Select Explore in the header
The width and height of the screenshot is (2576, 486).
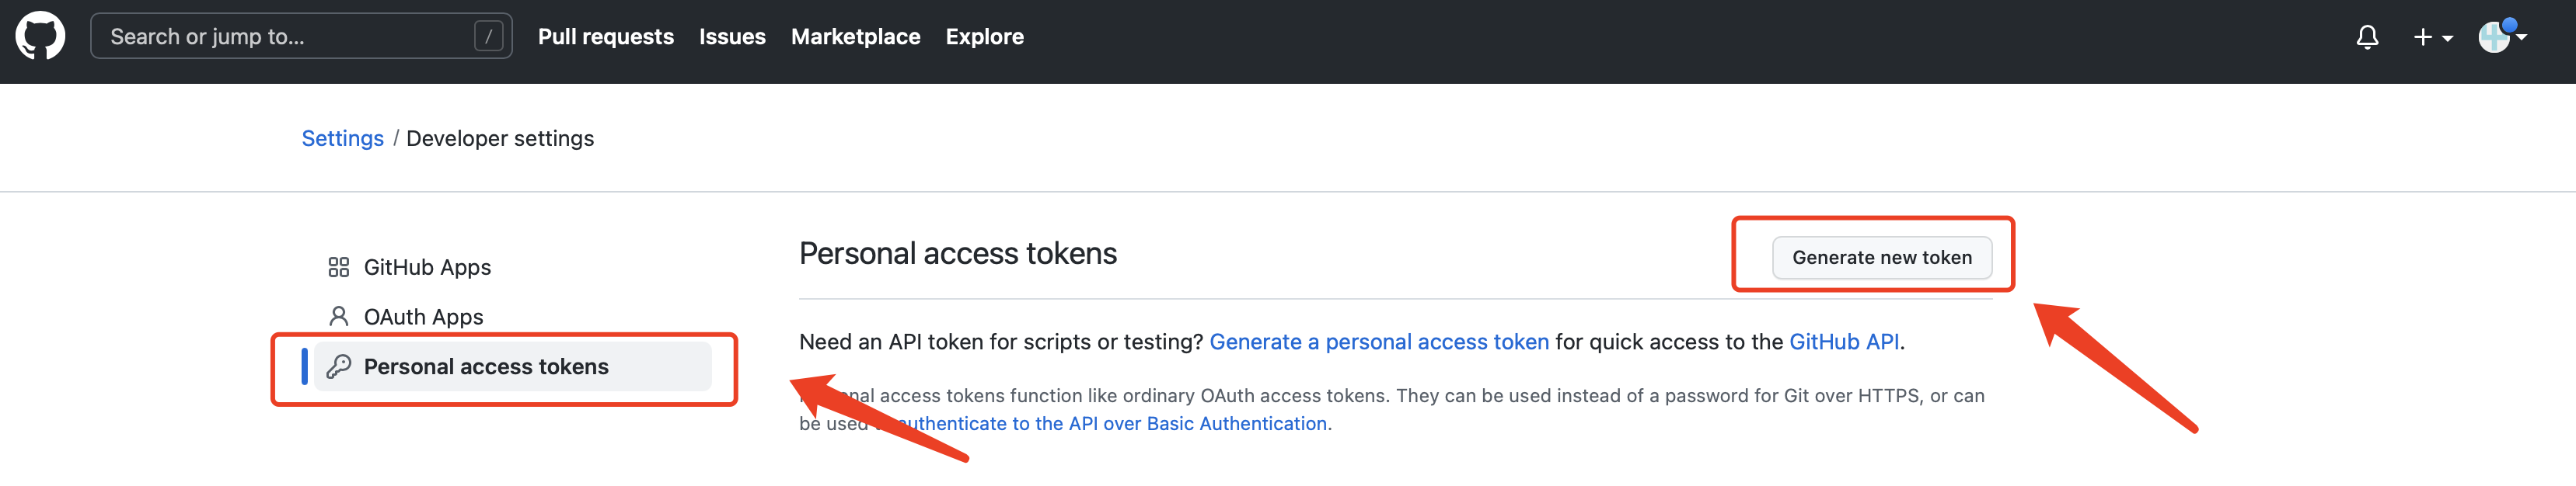(984, 37)
